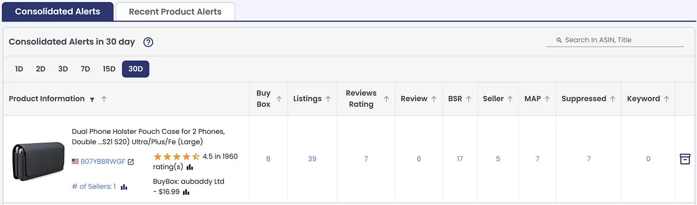Sort the BSR column
Image resolution: width=697 pixels, height=205 pixels.
tap(468, 99)
